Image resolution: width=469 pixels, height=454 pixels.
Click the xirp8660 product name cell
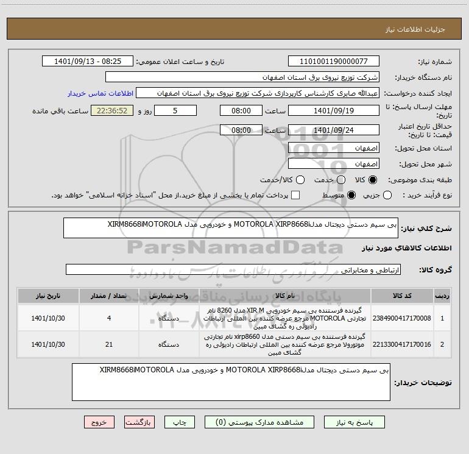coord(284,344)
